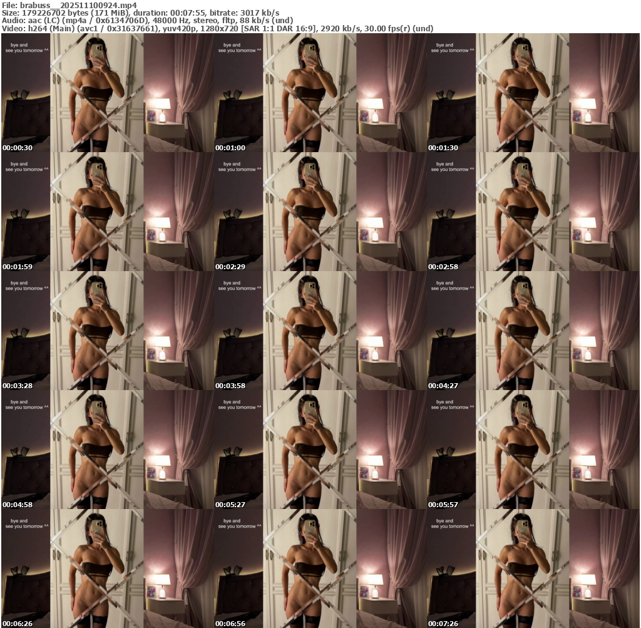The width and height of the screenshot is (641, 628).
Task: Click the frame labeled 00:06:26
Action: (108, 569)
